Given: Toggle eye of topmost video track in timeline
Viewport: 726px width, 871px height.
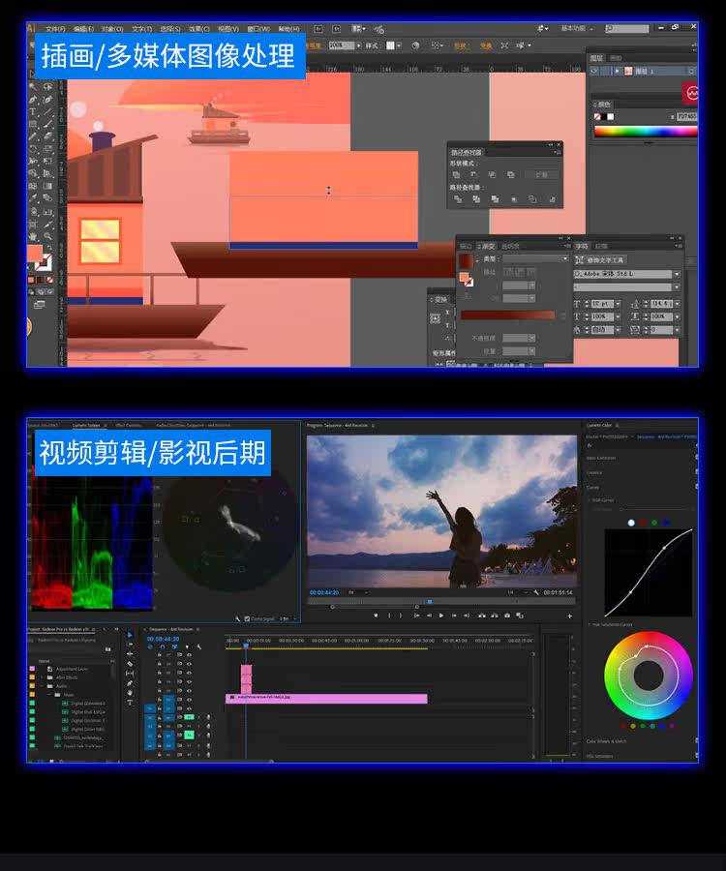Looking at the screenshot, I should [189, 655].
